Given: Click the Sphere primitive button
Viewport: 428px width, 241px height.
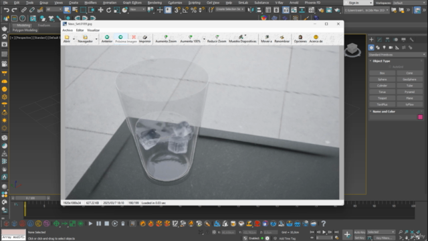Looking at the screenshot, I should tap(382, 79).
